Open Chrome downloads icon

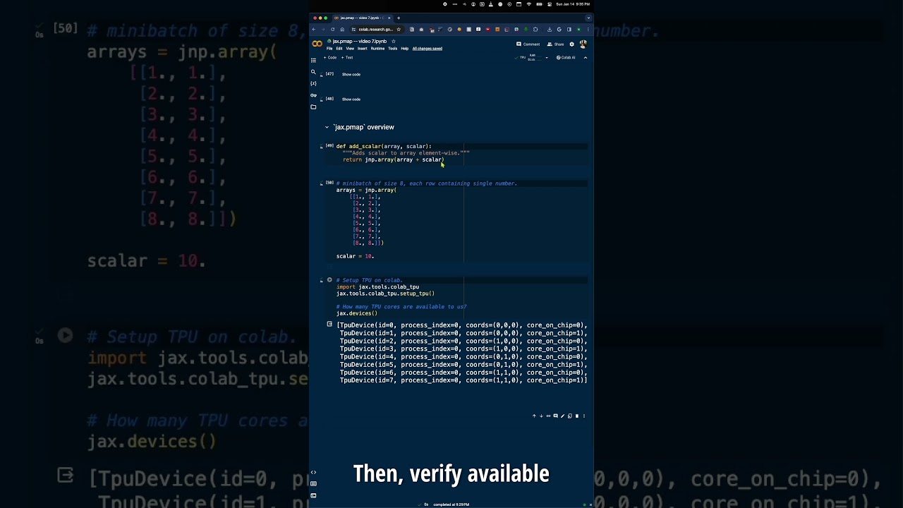[550, 30]
